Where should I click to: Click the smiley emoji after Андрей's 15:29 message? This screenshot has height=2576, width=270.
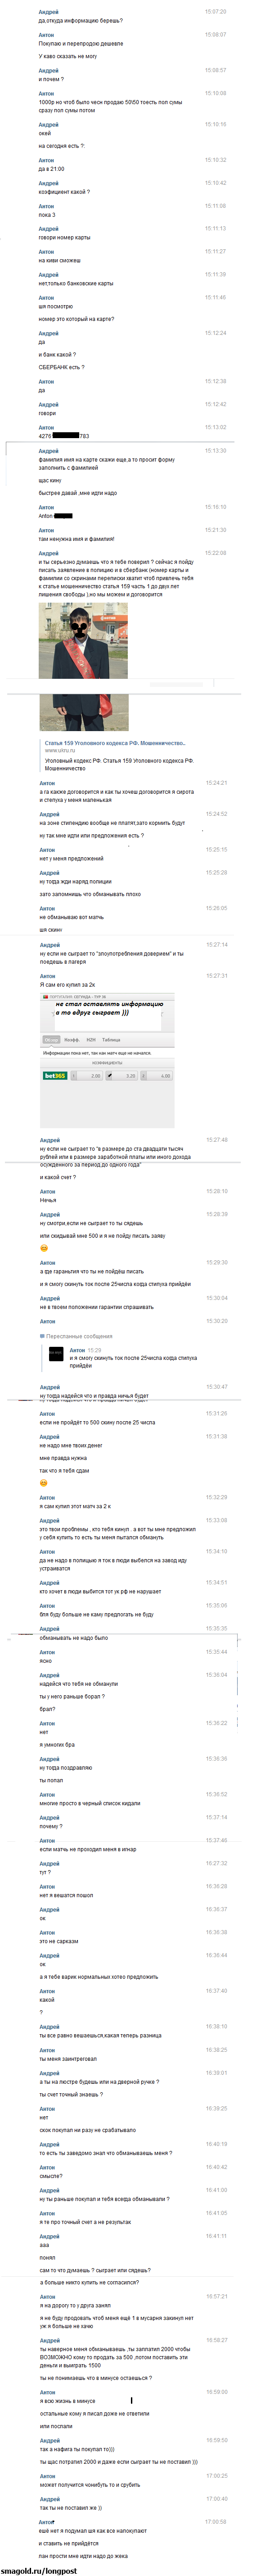pos(43,1248)
